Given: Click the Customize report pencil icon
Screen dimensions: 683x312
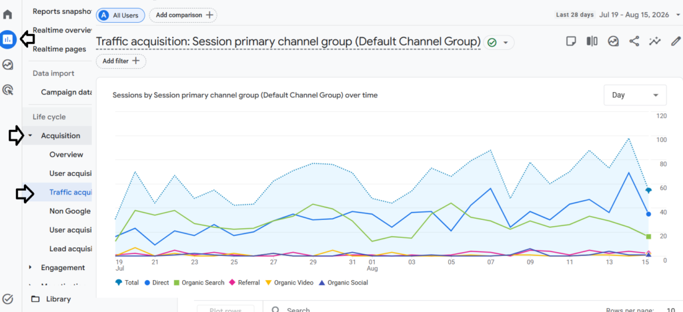Looking at the screenshot, I should (676, 41).
